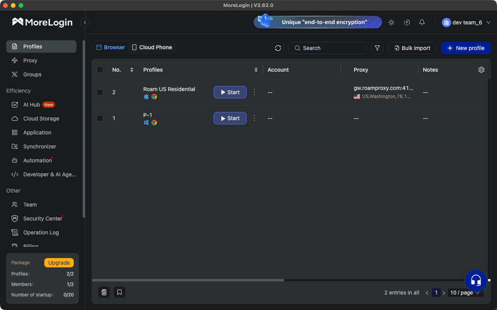
Task: Click the Account column header
Action: tap(278, 70)
